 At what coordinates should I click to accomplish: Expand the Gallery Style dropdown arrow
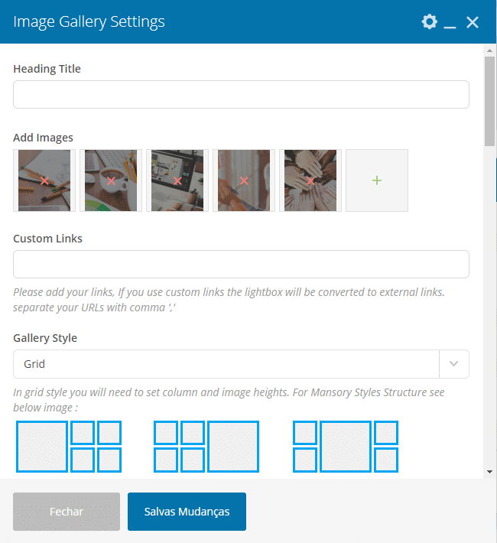453,363
